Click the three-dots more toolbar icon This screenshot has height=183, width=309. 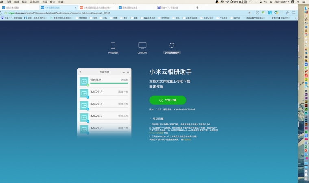(x=281, y=13)
